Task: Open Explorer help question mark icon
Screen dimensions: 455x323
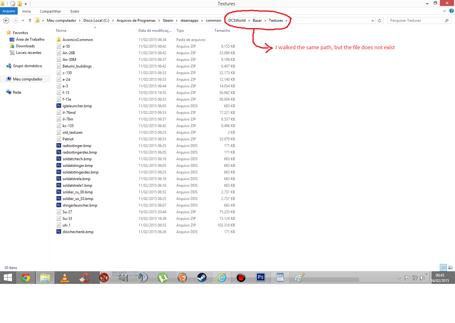Action: point(452,11)
